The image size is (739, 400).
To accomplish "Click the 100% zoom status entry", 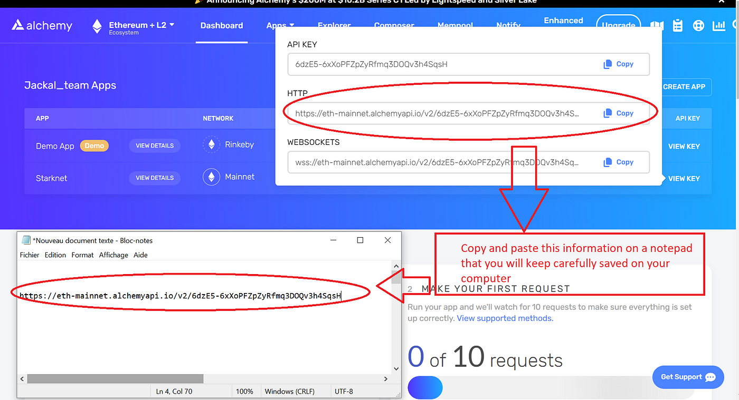I will click(244, 391).
